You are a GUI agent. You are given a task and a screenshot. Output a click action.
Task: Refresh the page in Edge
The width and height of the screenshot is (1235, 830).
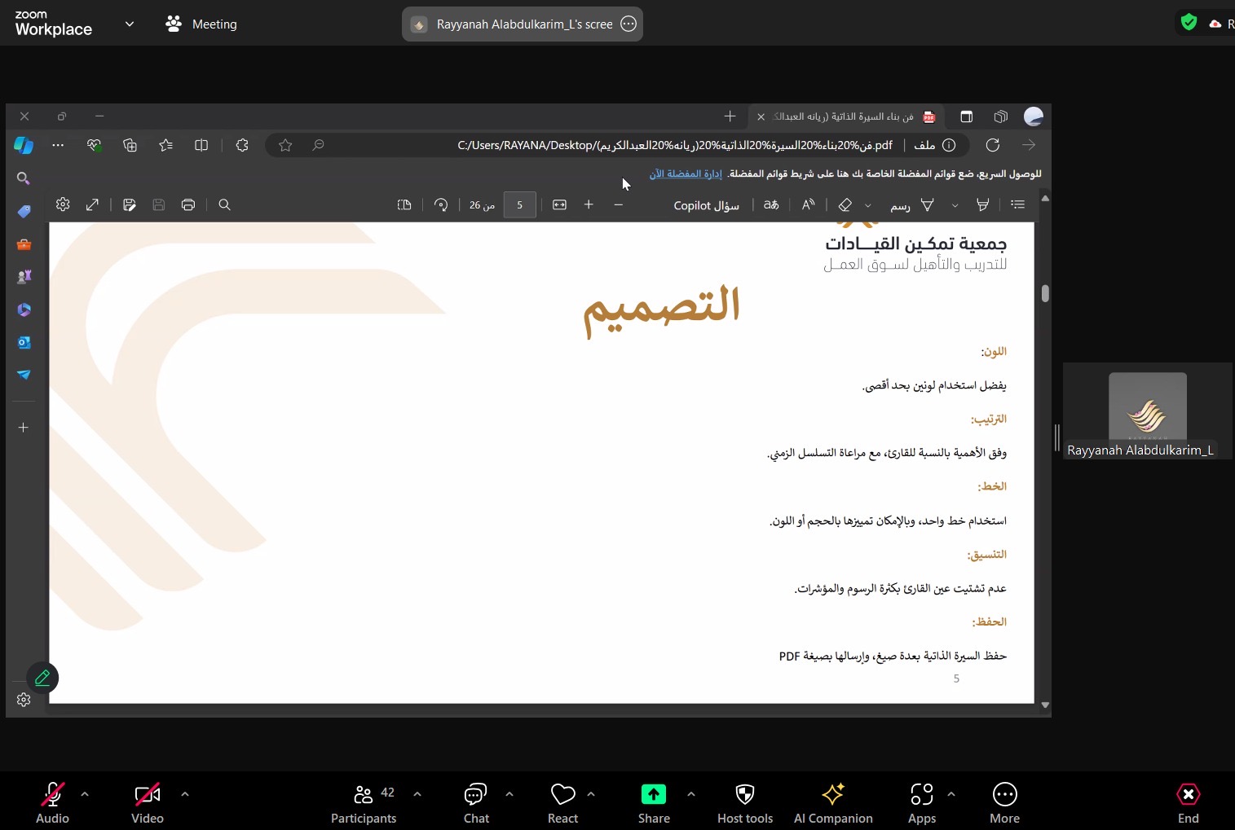click(x=993, y=145)
